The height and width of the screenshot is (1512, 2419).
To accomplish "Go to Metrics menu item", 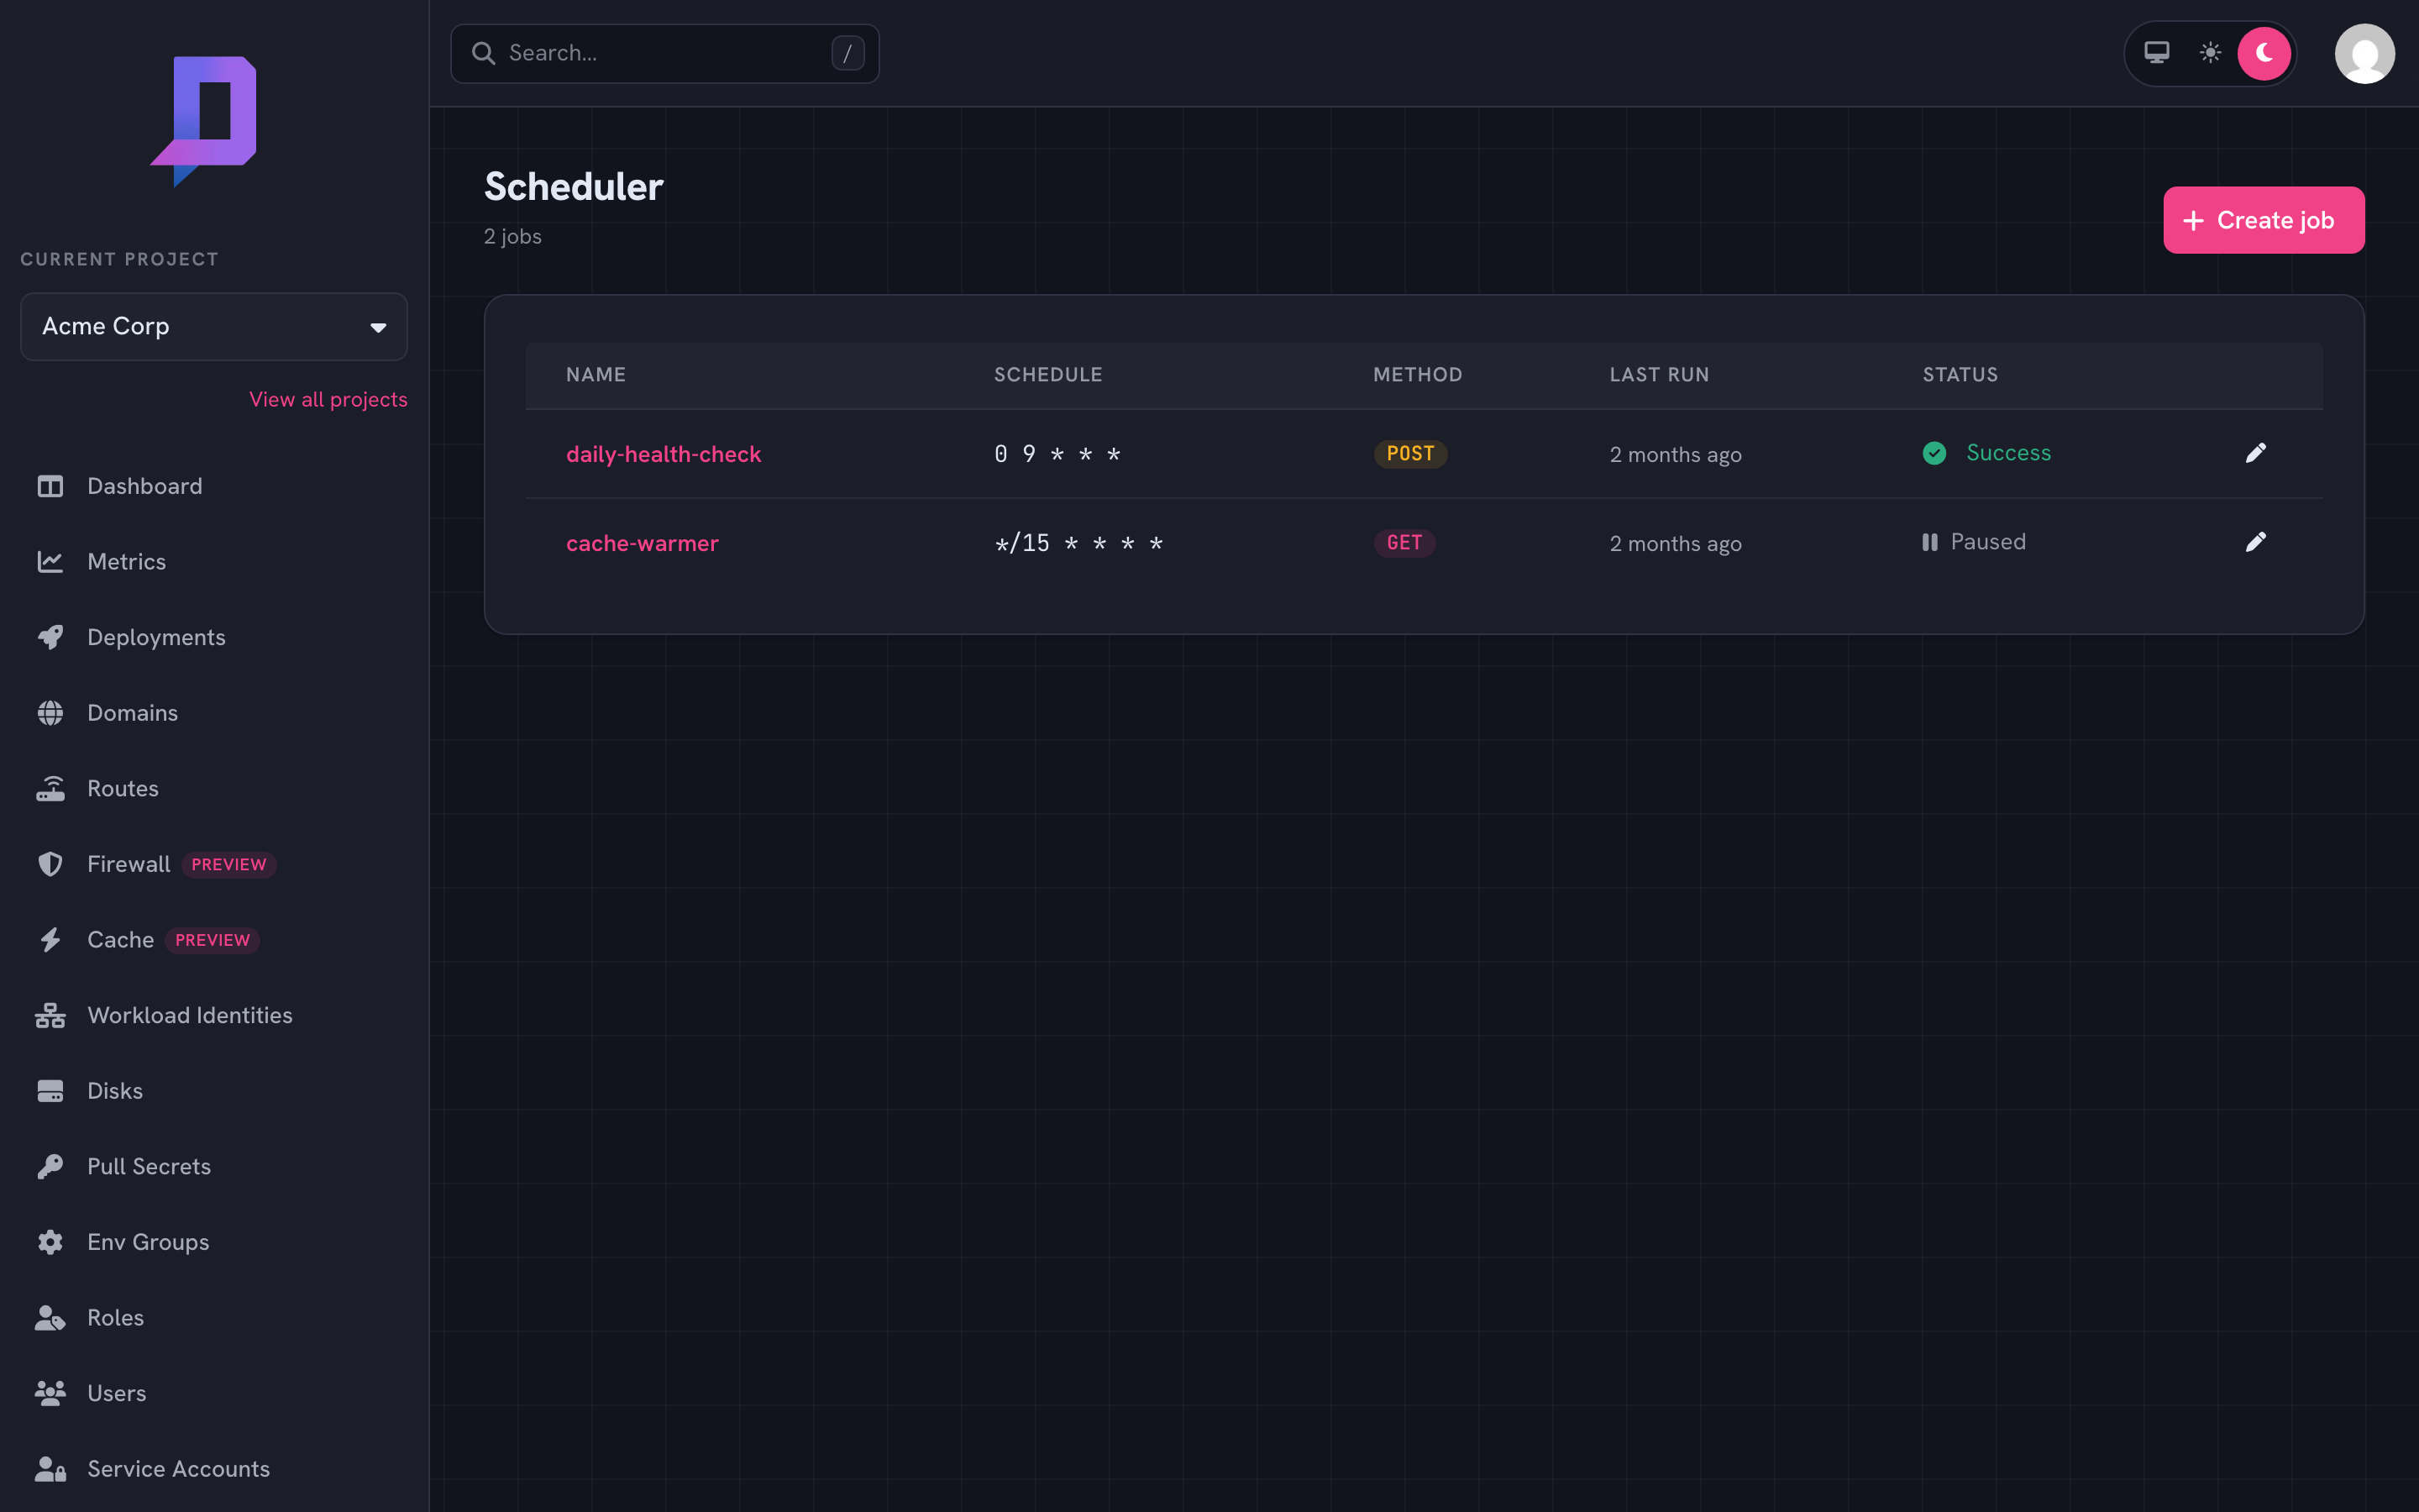I will pos(127,562).
